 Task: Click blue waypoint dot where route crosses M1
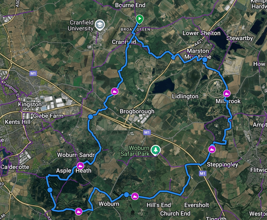[91, 117]
